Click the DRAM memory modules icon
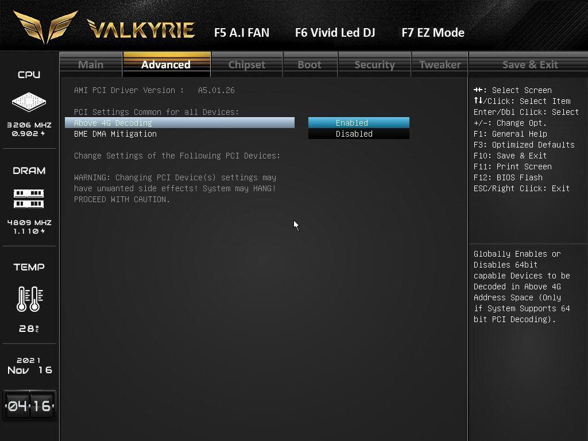 coord(29,199)
